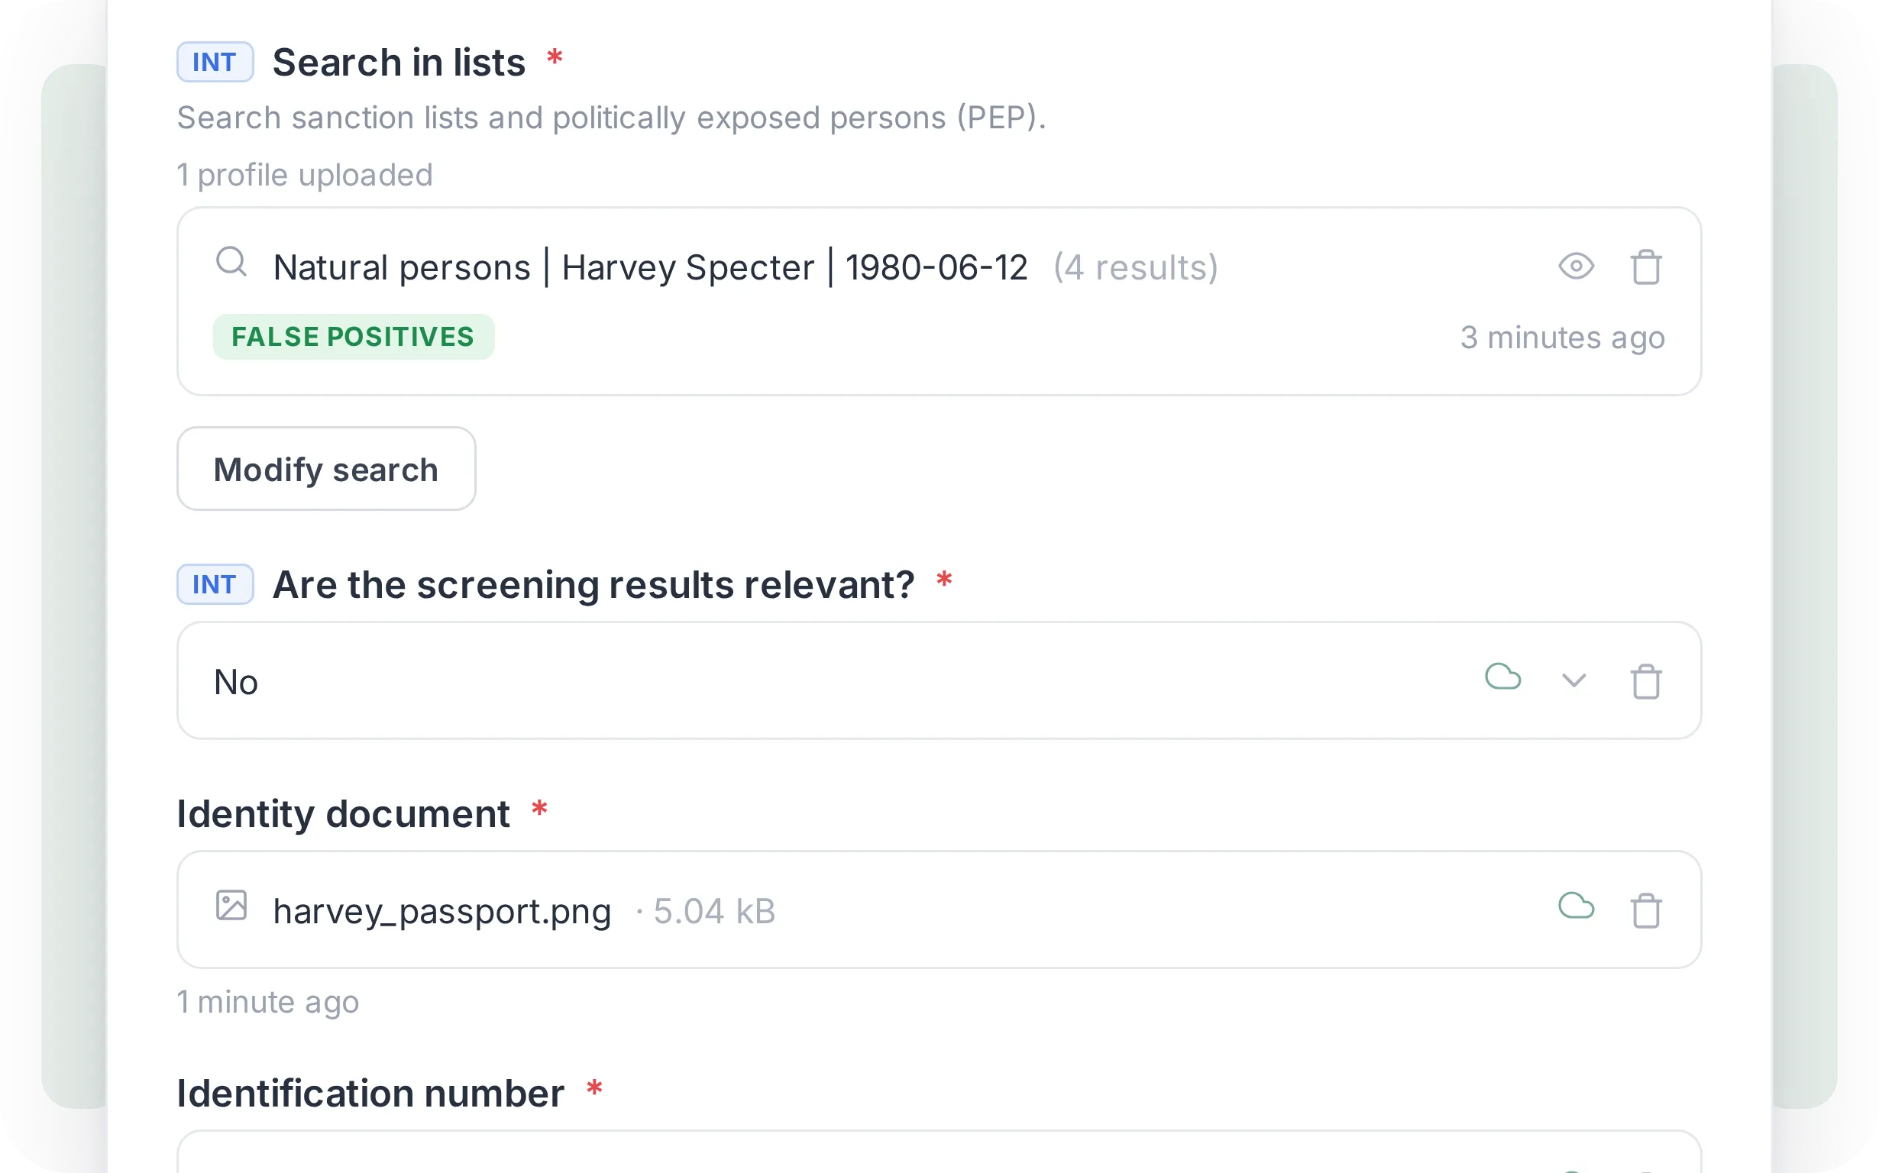Click the Modify search button

tap(326, 469)
